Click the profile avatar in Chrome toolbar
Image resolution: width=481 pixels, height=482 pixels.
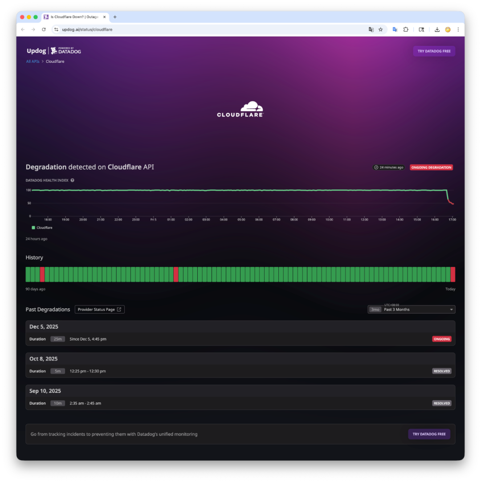[448, 29]
